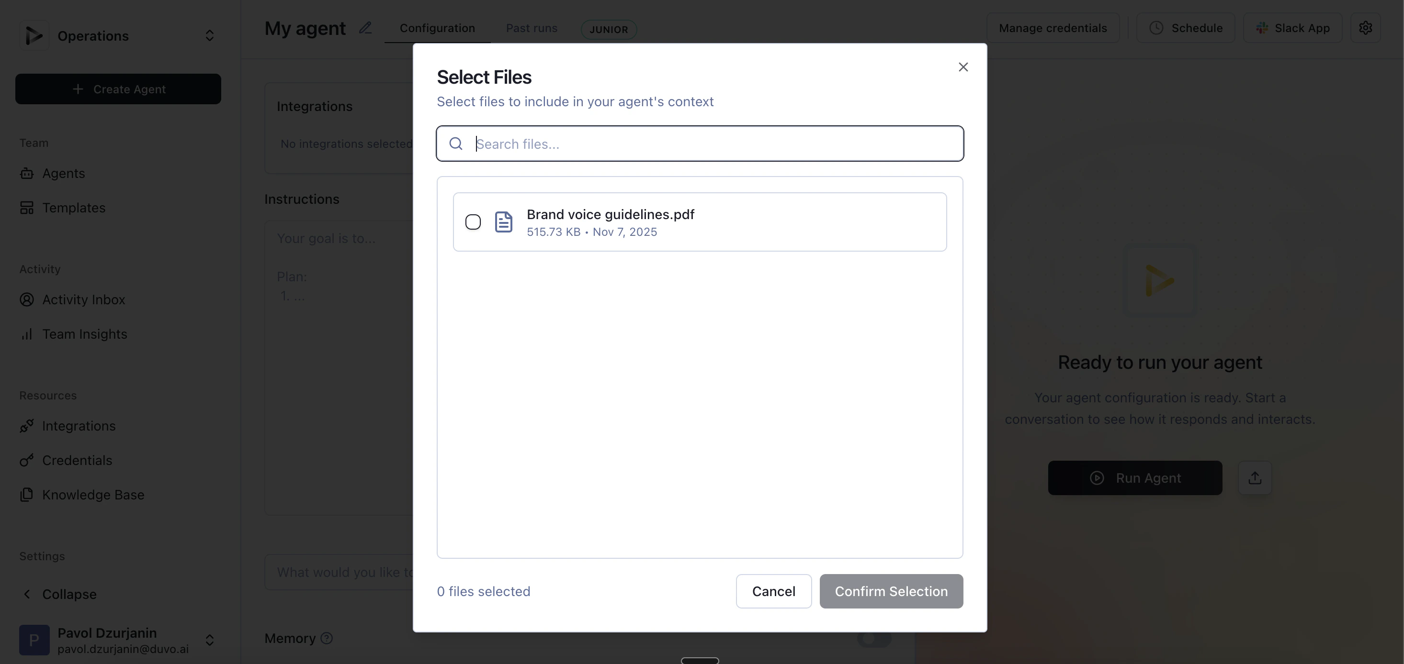
Task: Click the Templates layout icon
Action: coord(27,208)
